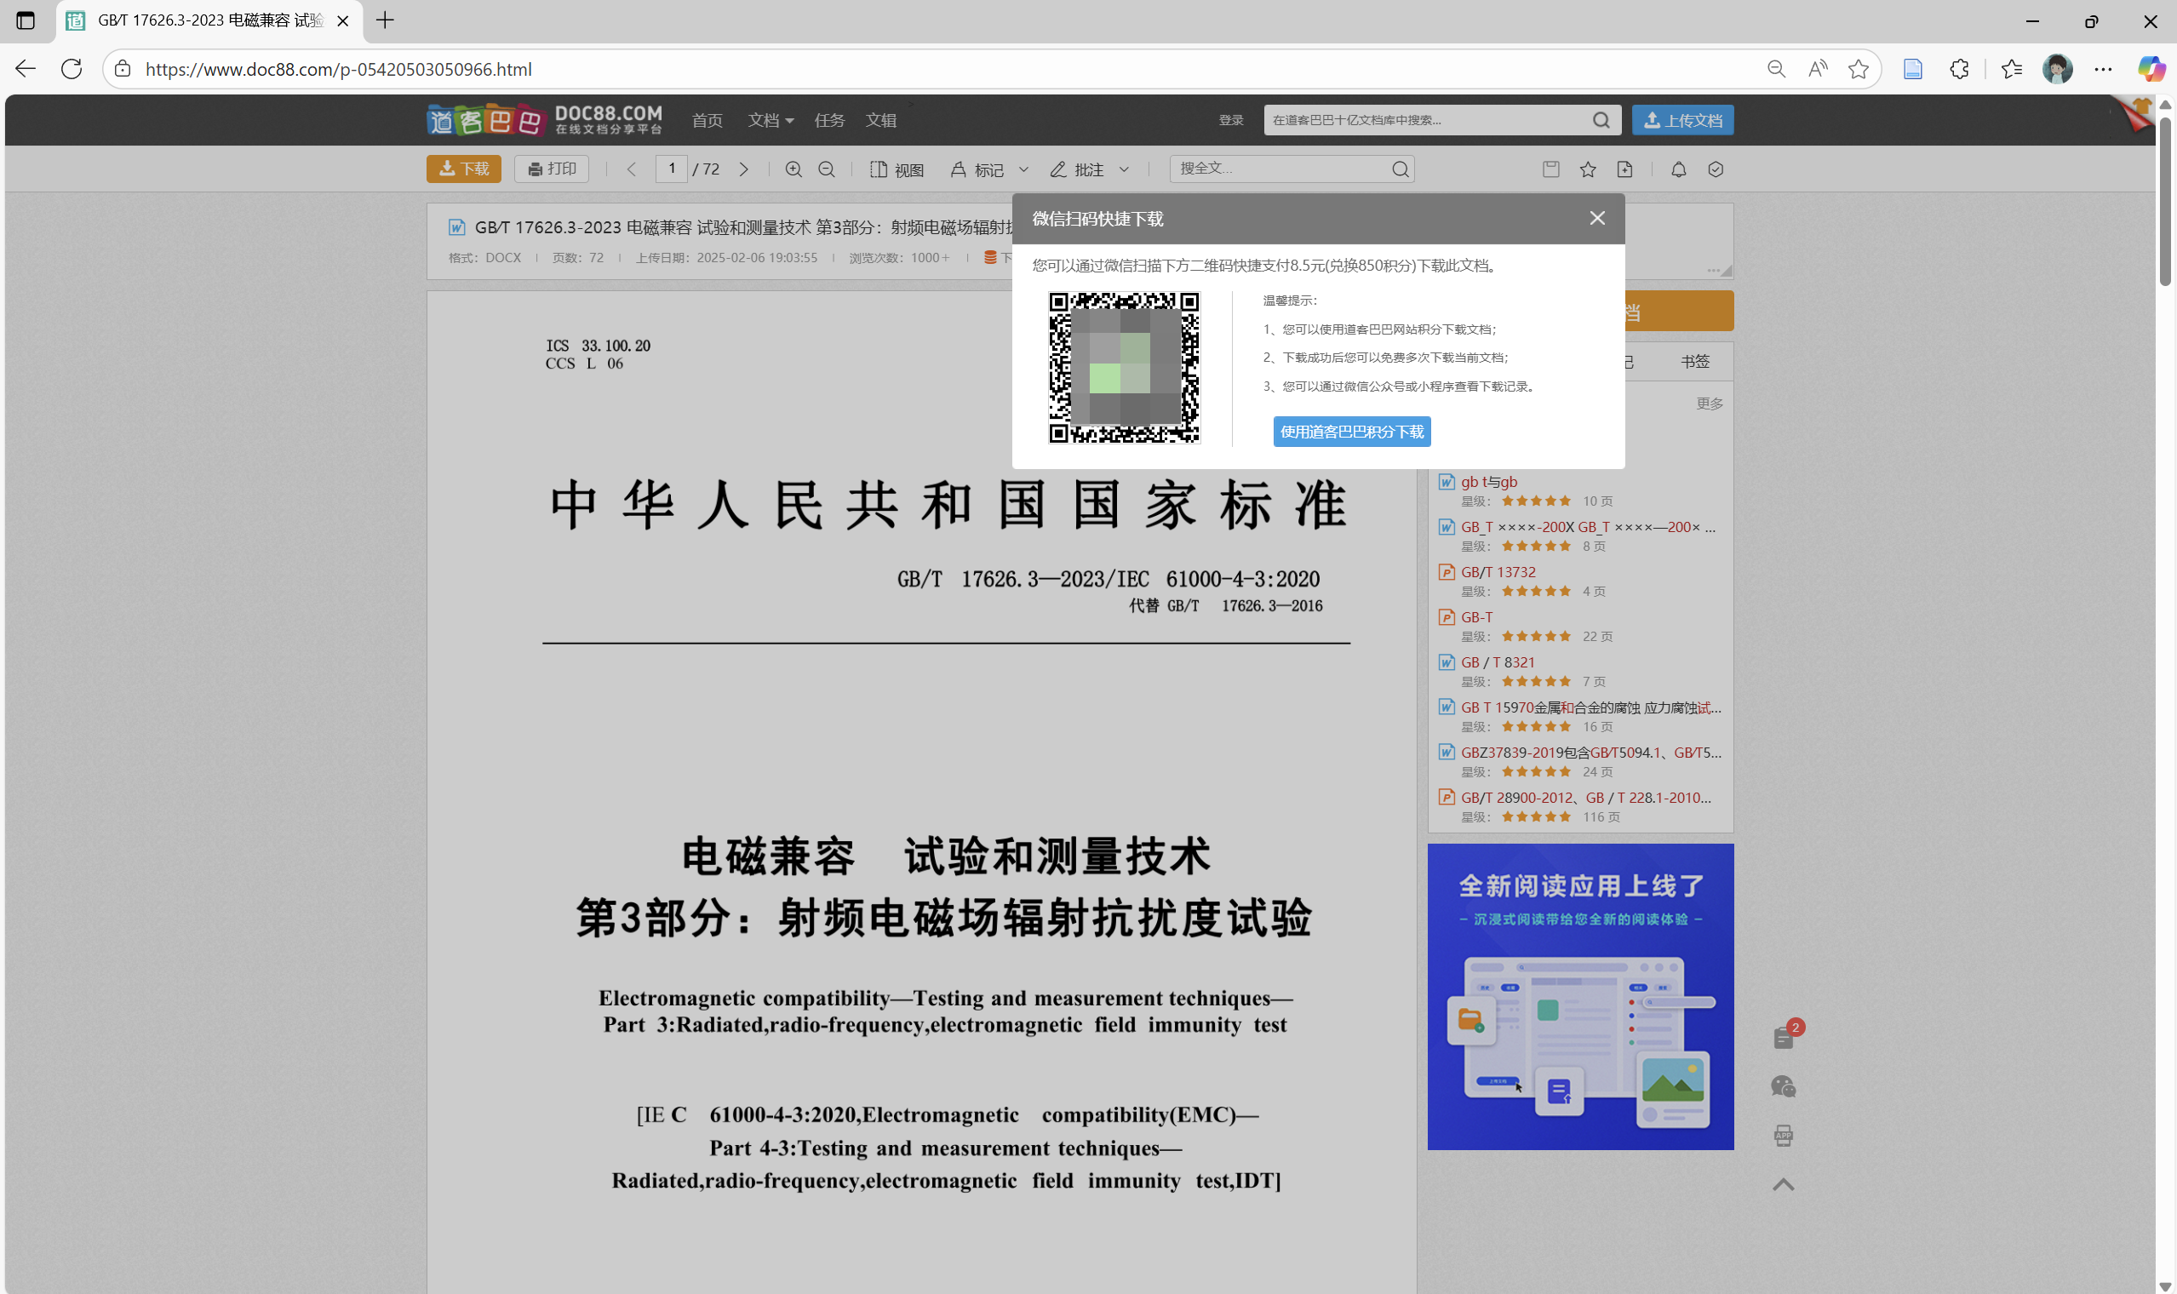Click the 更多 more link
The width and height of the screenshot is (2177, 1294).
point(1709,404)
